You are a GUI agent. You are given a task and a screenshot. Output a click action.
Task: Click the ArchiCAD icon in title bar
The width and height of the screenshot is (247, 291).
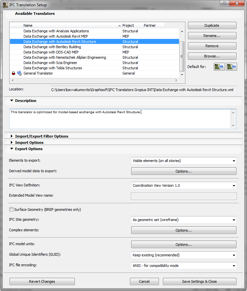click(5, 5)
